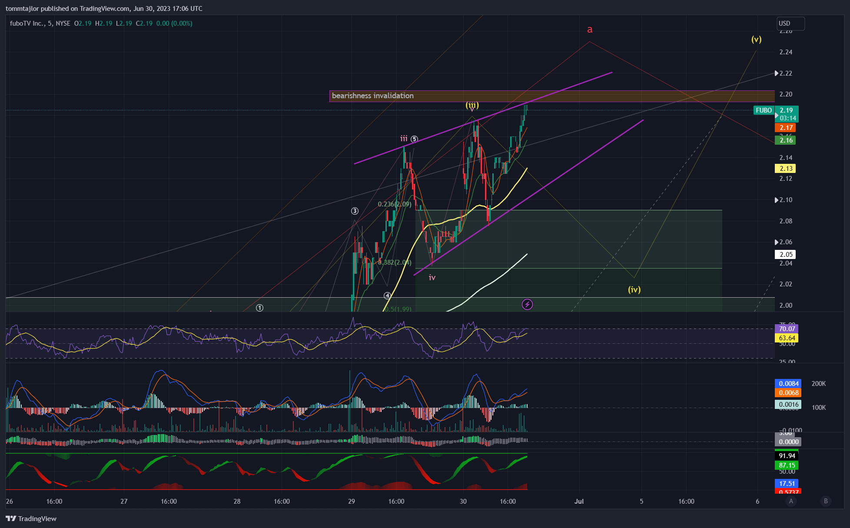
Task: Click the '27' date on time axis
Action: click(x=124, y=501)
